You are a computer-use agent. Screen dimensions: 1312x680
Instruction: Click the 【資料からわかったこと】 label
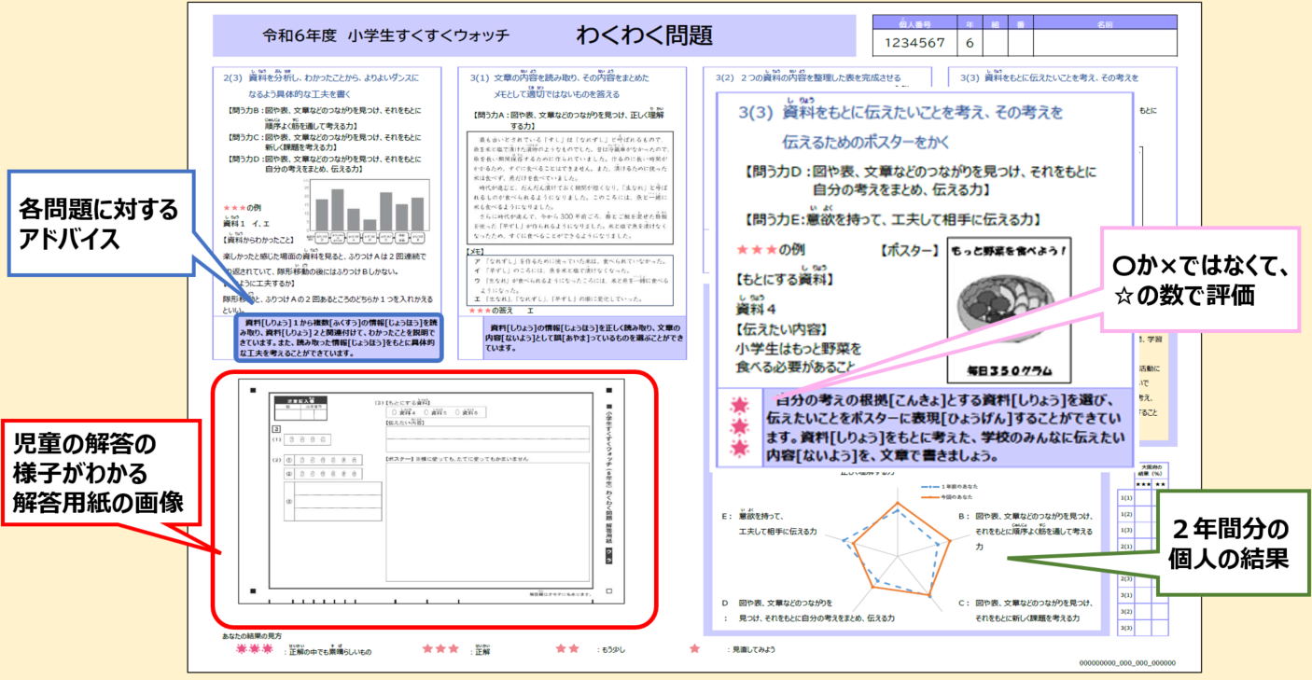tap(258, 239)
